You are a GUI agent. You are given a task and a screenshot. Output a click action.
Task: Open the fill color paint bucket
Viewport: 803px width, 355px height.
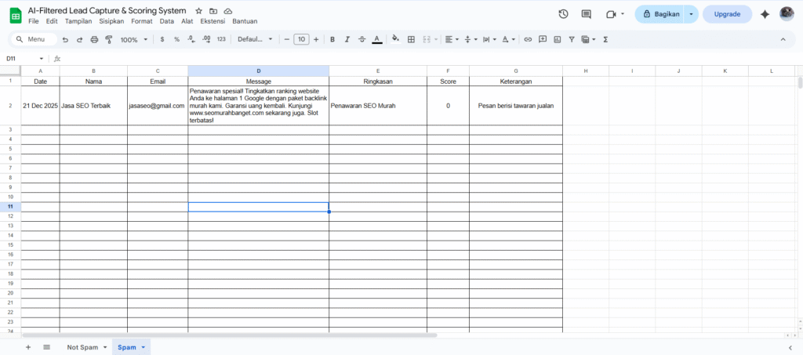click(395, 39)
